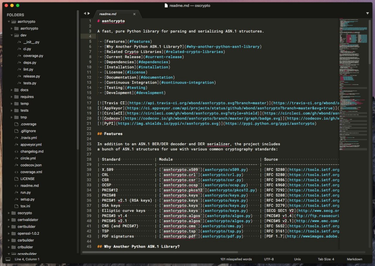Expand the docs folder
The image size is (375, 266).
(x=12, y=90)
